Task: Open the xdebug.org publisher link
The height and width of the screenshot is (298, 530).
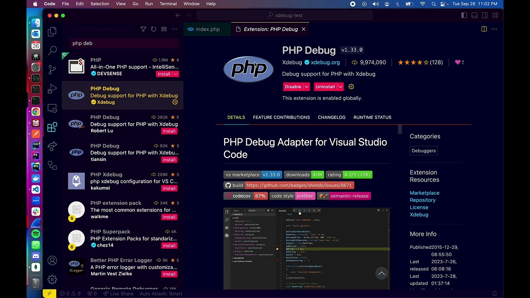Action: pyautogui.click(x=325, y=62)
